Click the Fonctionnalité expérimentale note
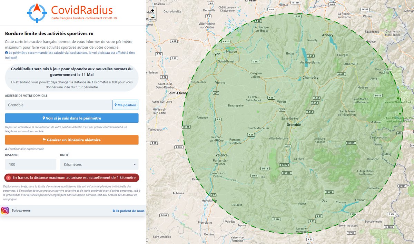This screenshot has height=244, width=414. click(x=24, y=149)
